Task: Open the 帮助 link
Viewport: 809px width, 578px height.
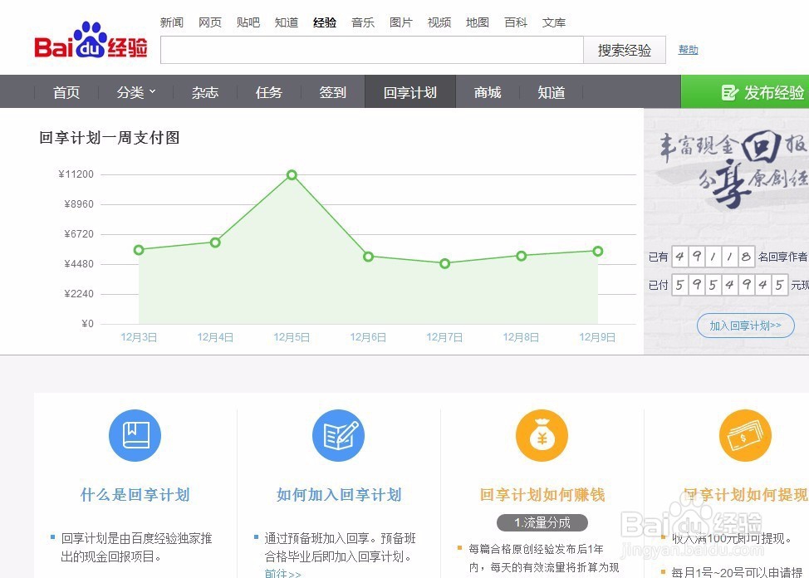Action: (688, 50)
